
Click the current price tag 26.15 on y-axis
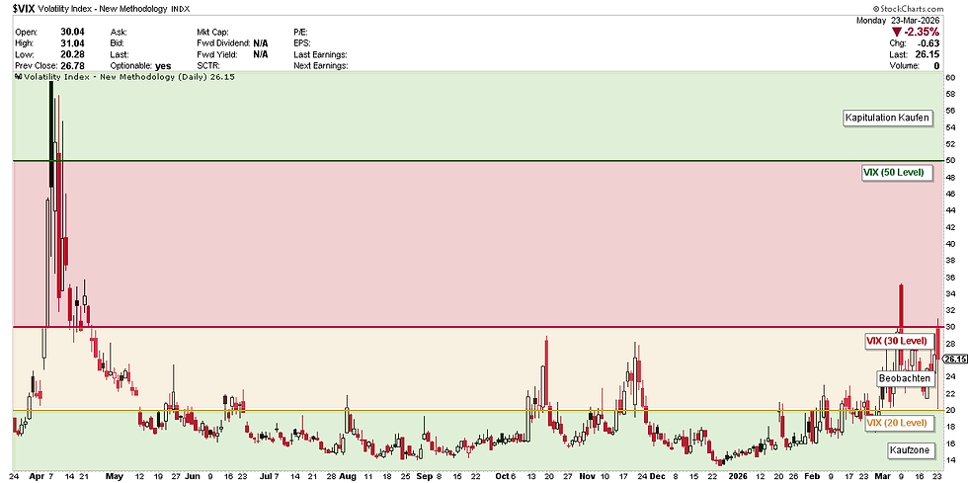coord(954,359)
